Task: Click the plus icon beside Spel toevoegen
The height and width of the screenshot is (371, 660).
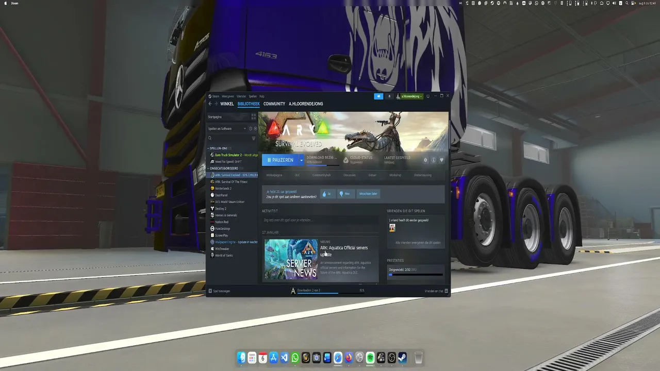Action: [210, 291]
